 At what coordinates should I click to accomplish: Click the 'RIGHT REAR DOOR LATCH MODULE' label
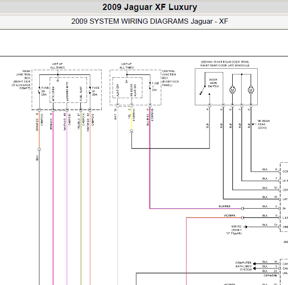point(225,65)
